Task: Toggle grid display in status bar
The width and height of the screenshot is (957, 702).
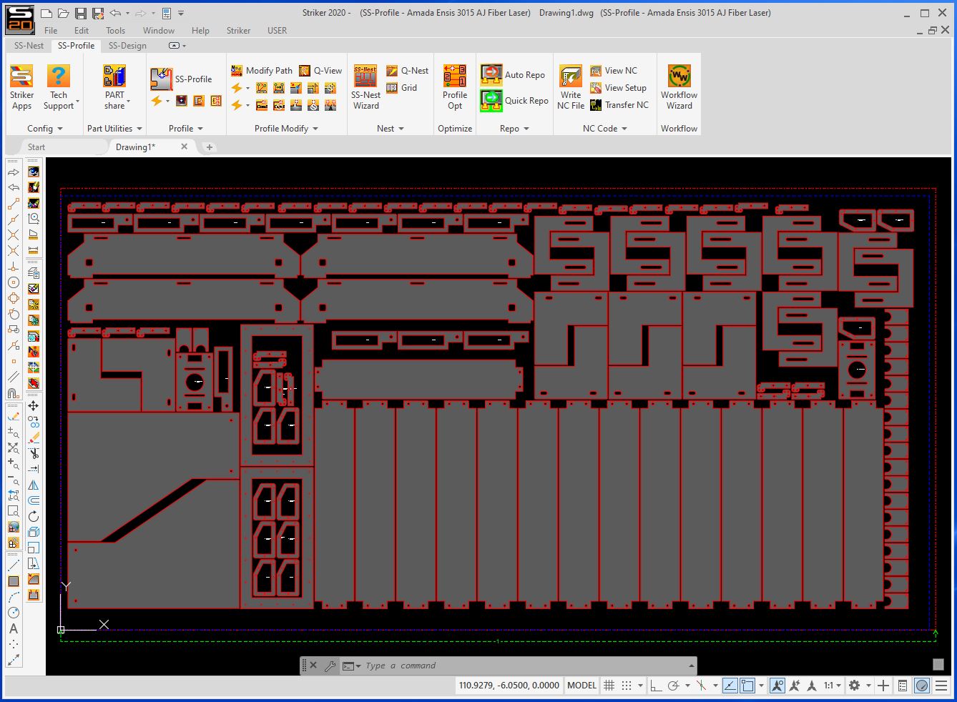Action: (609, 686)
